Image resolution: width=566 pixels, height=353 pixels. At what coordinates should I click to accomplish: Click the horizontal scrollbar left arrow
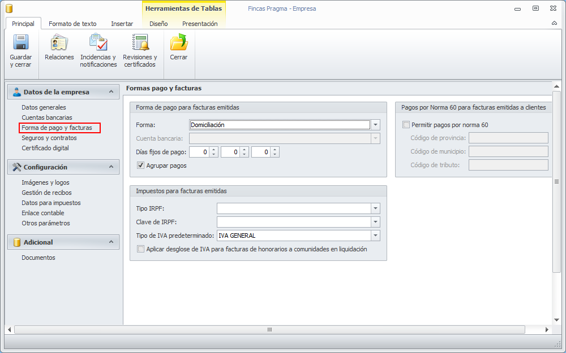pyautogui.click(x=10, y=330)
